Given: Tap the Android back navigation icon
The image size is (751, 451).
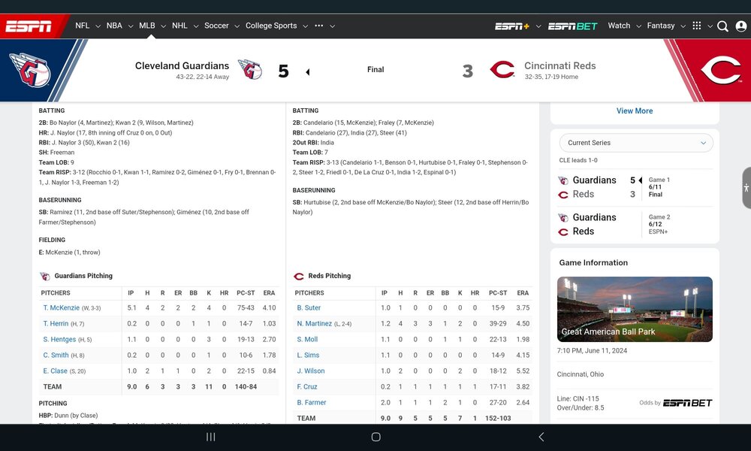Looking at the screenshot, I should [541, 437].
